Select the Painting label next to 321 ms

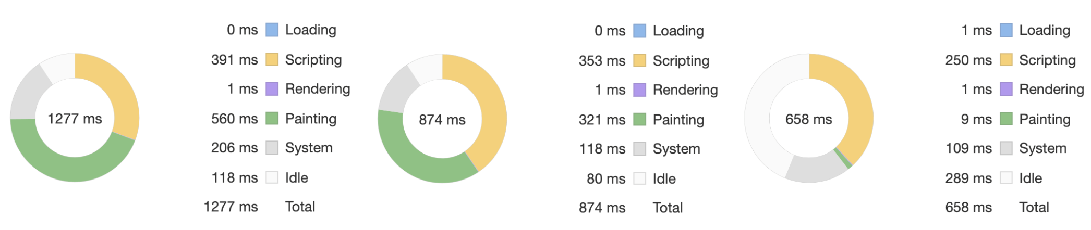(678, 120)
